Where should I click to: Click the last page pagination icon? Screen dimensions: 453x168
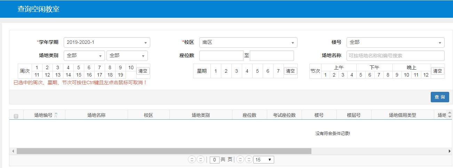point(248,160)
